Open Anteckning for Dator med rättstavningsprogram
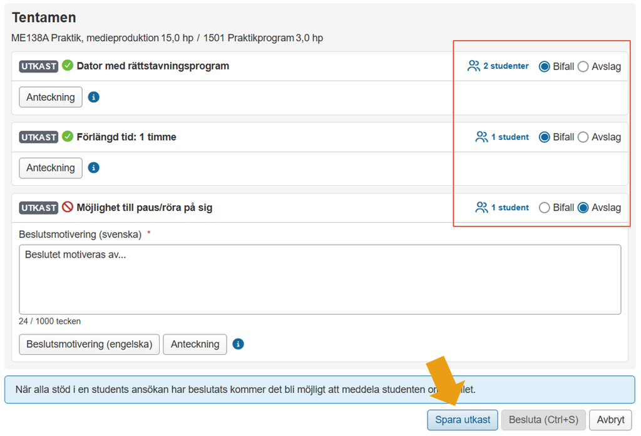Image resolution: width=641 pixels, height=436 pixels. pos(51,97)
